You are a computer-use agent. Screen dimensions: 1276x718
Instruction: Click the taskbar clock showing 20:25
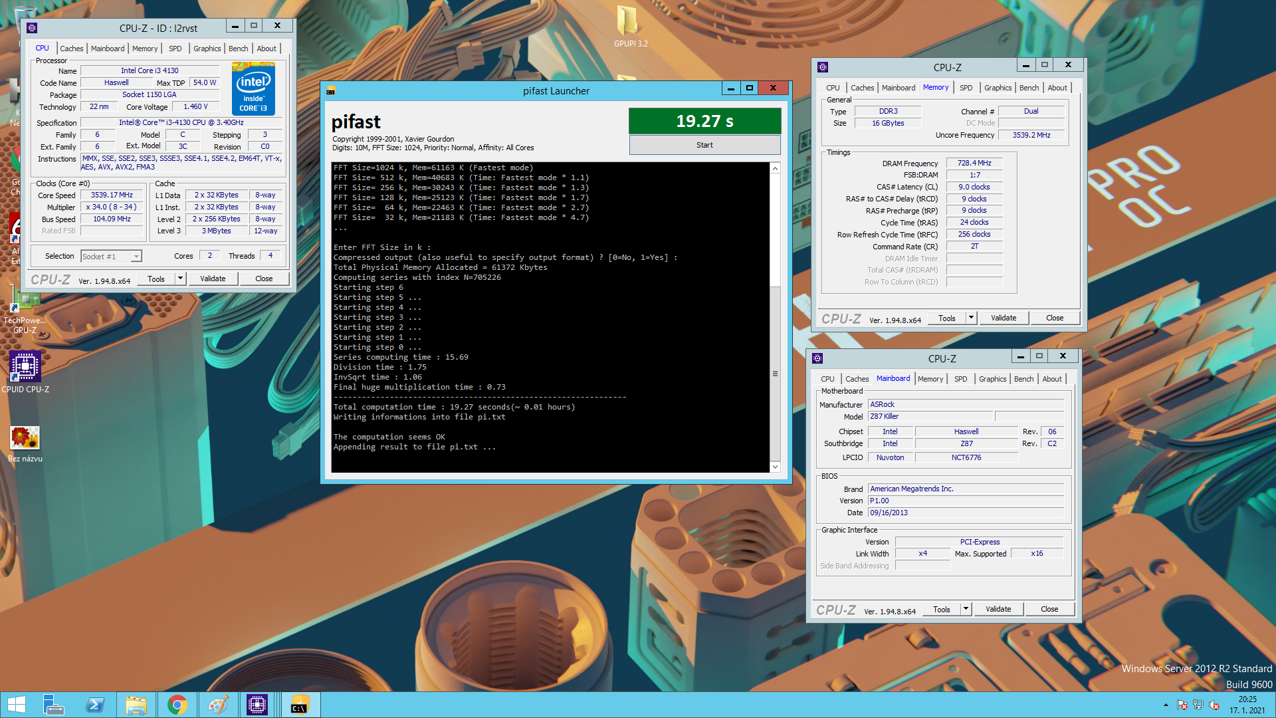pos(1247,705)
